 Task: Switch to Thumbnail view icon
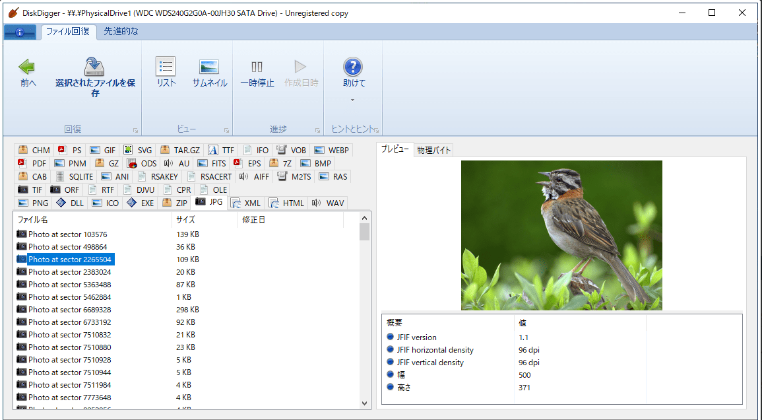tap(209, 67)
